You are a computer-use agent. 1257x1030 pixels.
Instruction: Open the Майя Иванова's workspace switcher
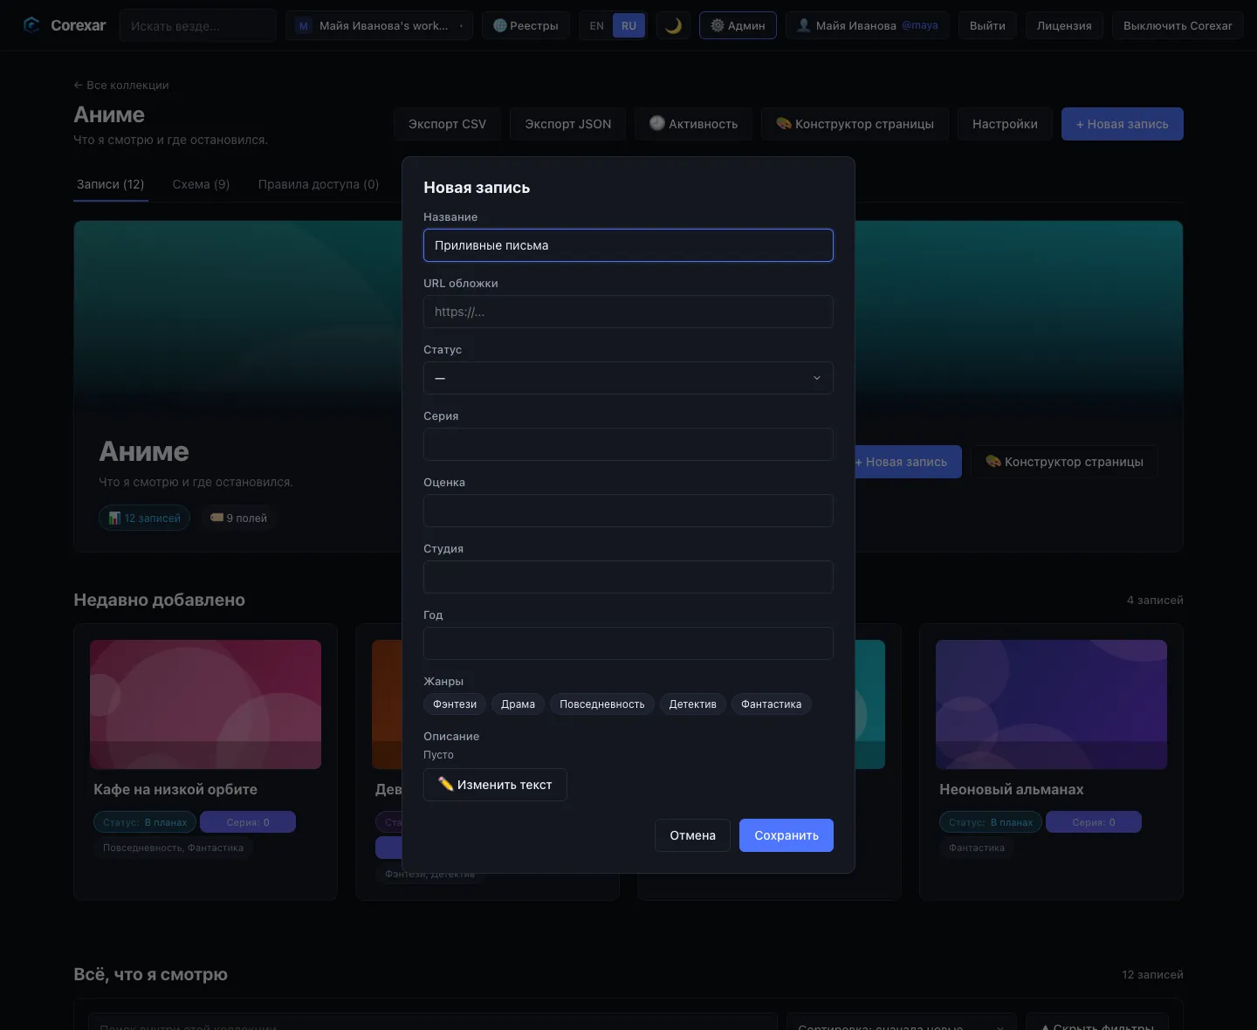pyautogui.click(x=379, y=25)
